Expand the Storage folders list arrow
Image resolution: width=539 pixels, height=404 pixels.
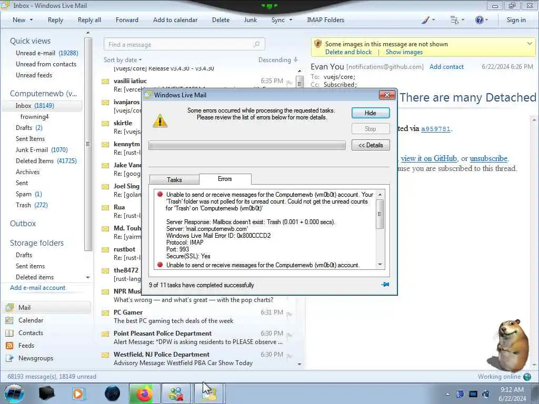[x=88, y=277]
